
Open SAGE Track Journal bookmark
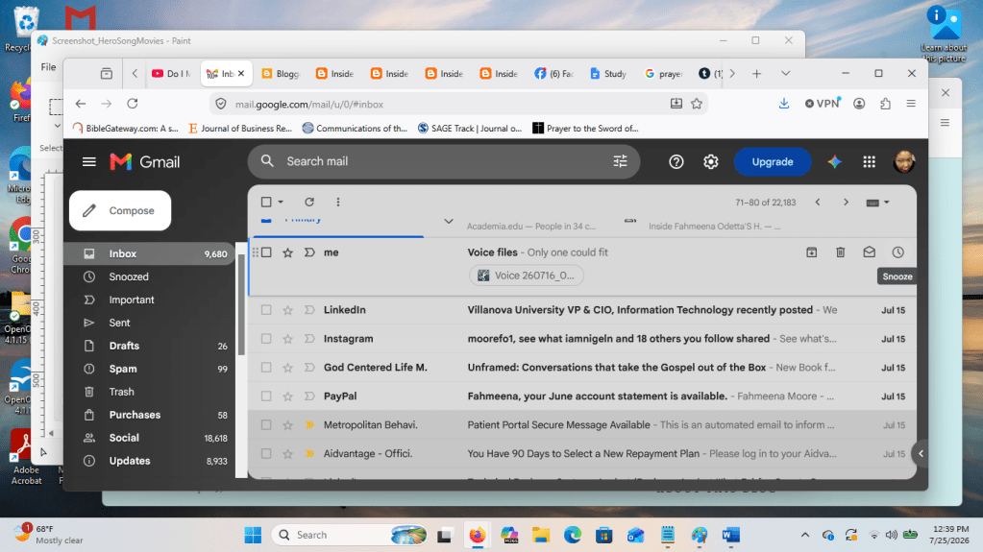pyautogui.click(x=470, y=129)
